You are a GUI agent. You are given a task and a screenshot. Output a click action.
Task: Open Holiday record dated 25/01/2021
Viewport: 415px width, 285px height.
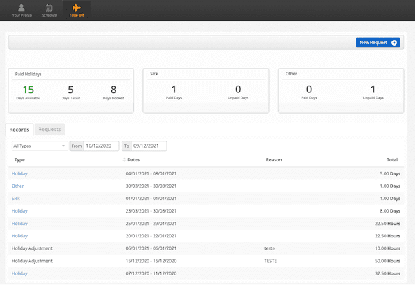[19, 224]
